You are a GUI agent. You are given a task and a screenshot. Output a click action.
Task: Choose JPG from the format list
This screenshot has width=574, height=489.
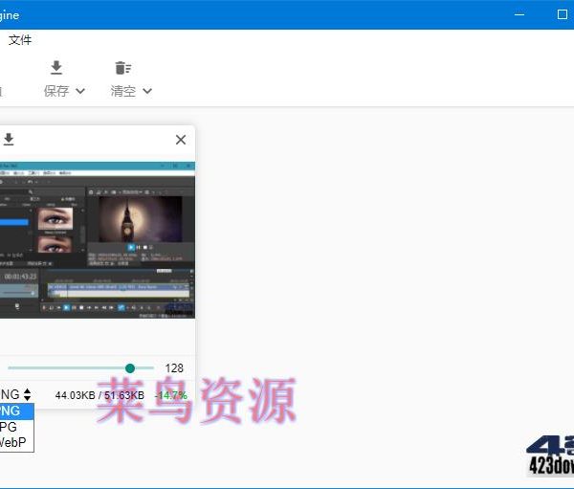point(10,427)
